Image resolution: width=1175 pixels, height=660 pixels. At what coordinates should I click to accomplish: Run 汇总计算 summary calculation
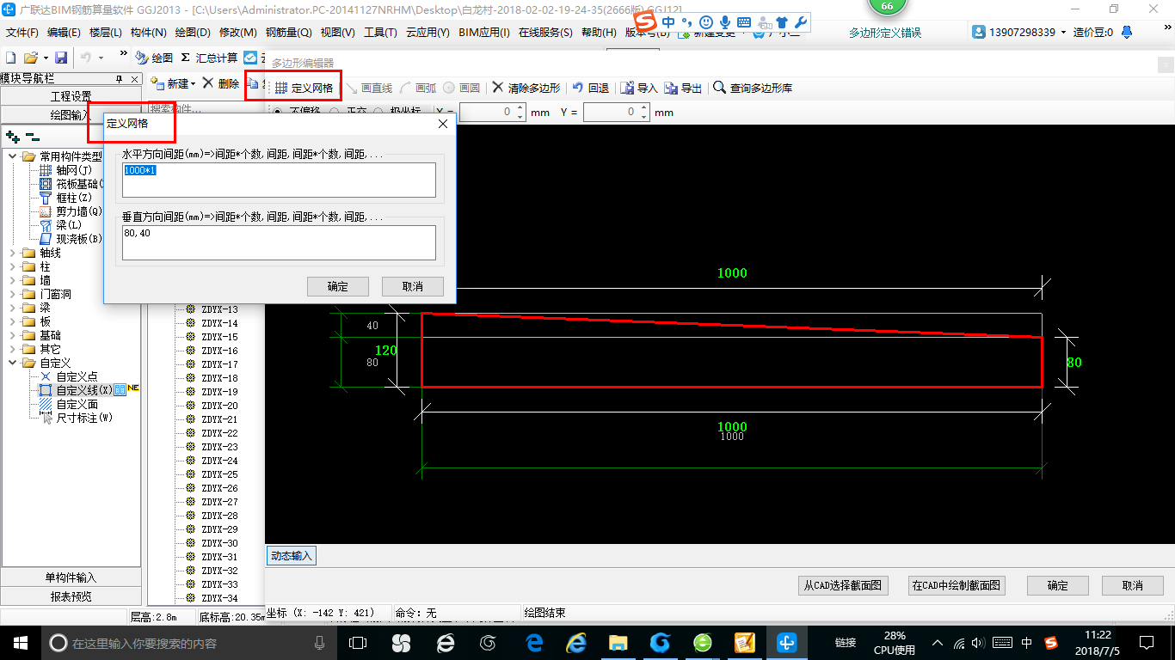[x=209, y=58]
